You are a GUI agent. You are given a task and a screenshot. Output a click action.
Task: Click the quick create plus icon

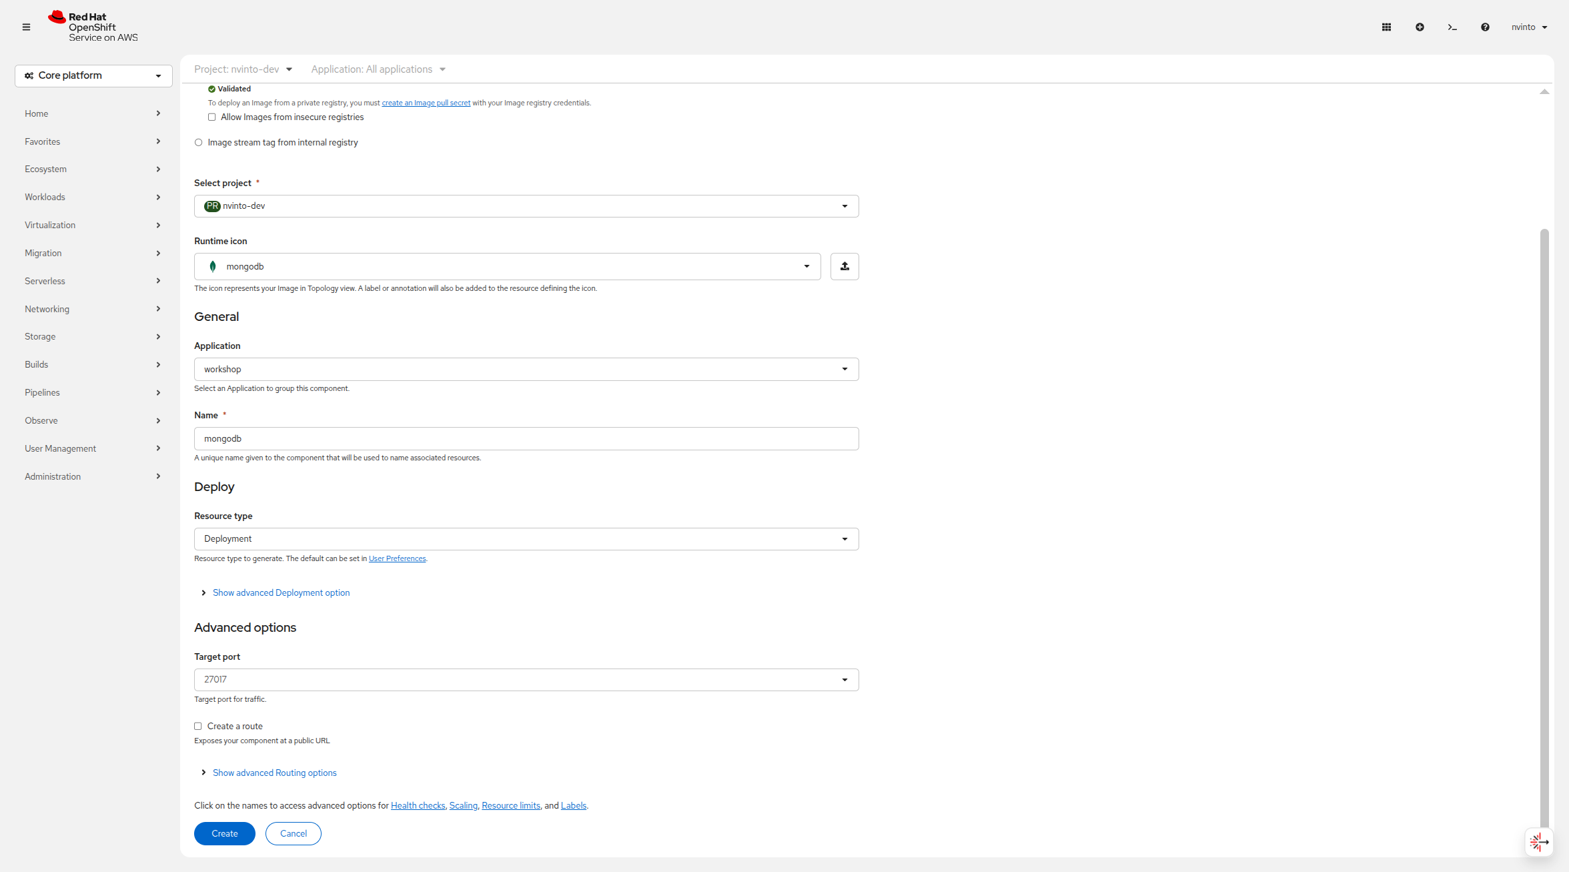point(1420,27)
